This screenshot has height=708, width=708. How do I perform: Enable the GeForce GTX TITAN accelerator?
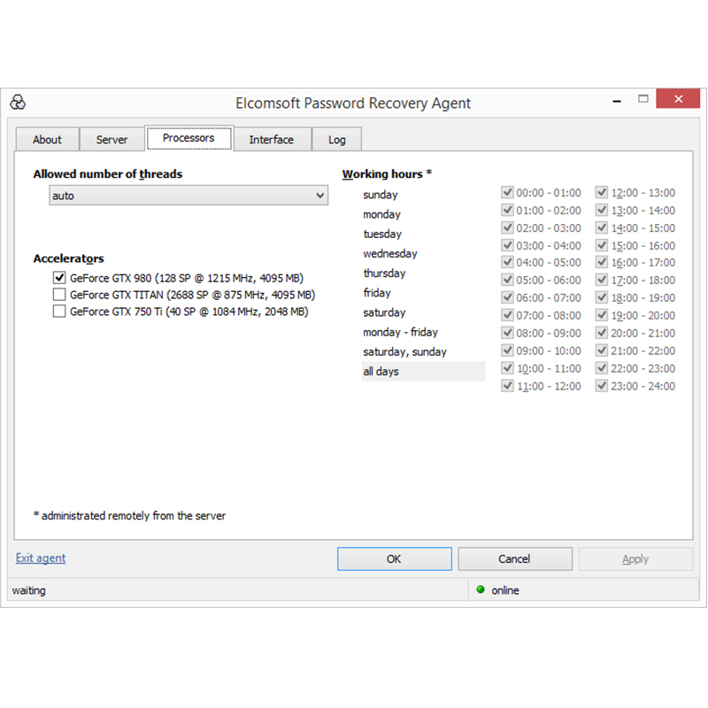pos(59,295)
